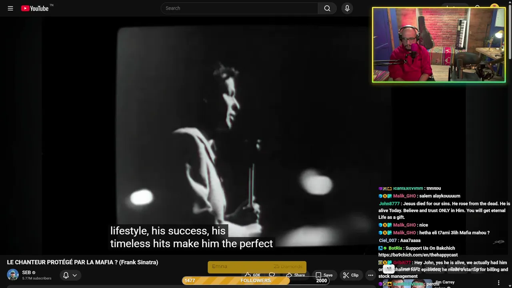The height and width of the screenshot is (288, 512).
Task: Click the Gribiti77 chat username
Action: [x=402, y=263]
